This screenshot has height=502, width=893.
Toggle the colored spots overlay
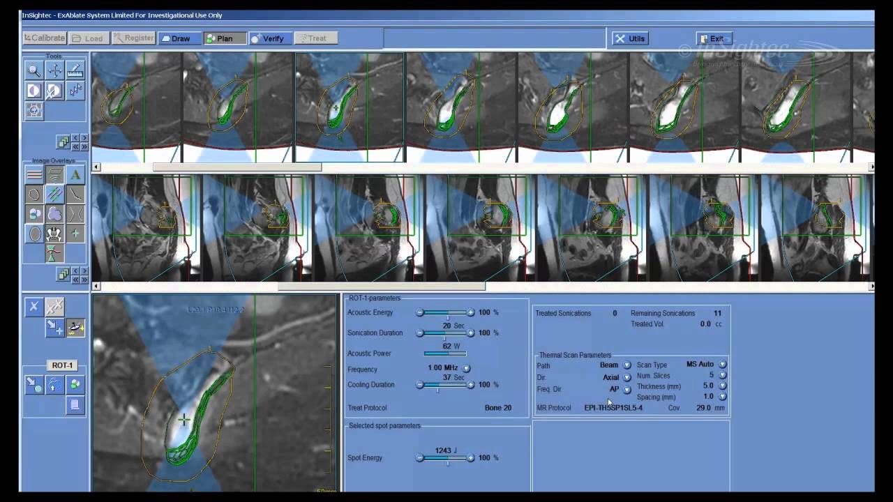(33, 214)
